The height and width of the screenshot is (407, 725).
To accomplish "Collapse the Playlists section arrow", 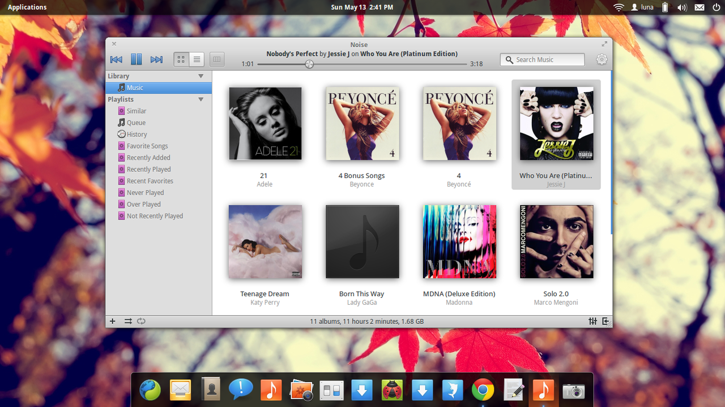I will tap(201, 99).
